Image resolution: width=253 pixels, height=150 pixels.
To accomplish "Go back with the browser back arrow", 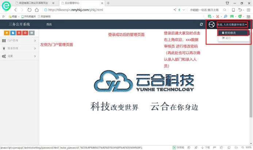I will [x=15, y=10].
